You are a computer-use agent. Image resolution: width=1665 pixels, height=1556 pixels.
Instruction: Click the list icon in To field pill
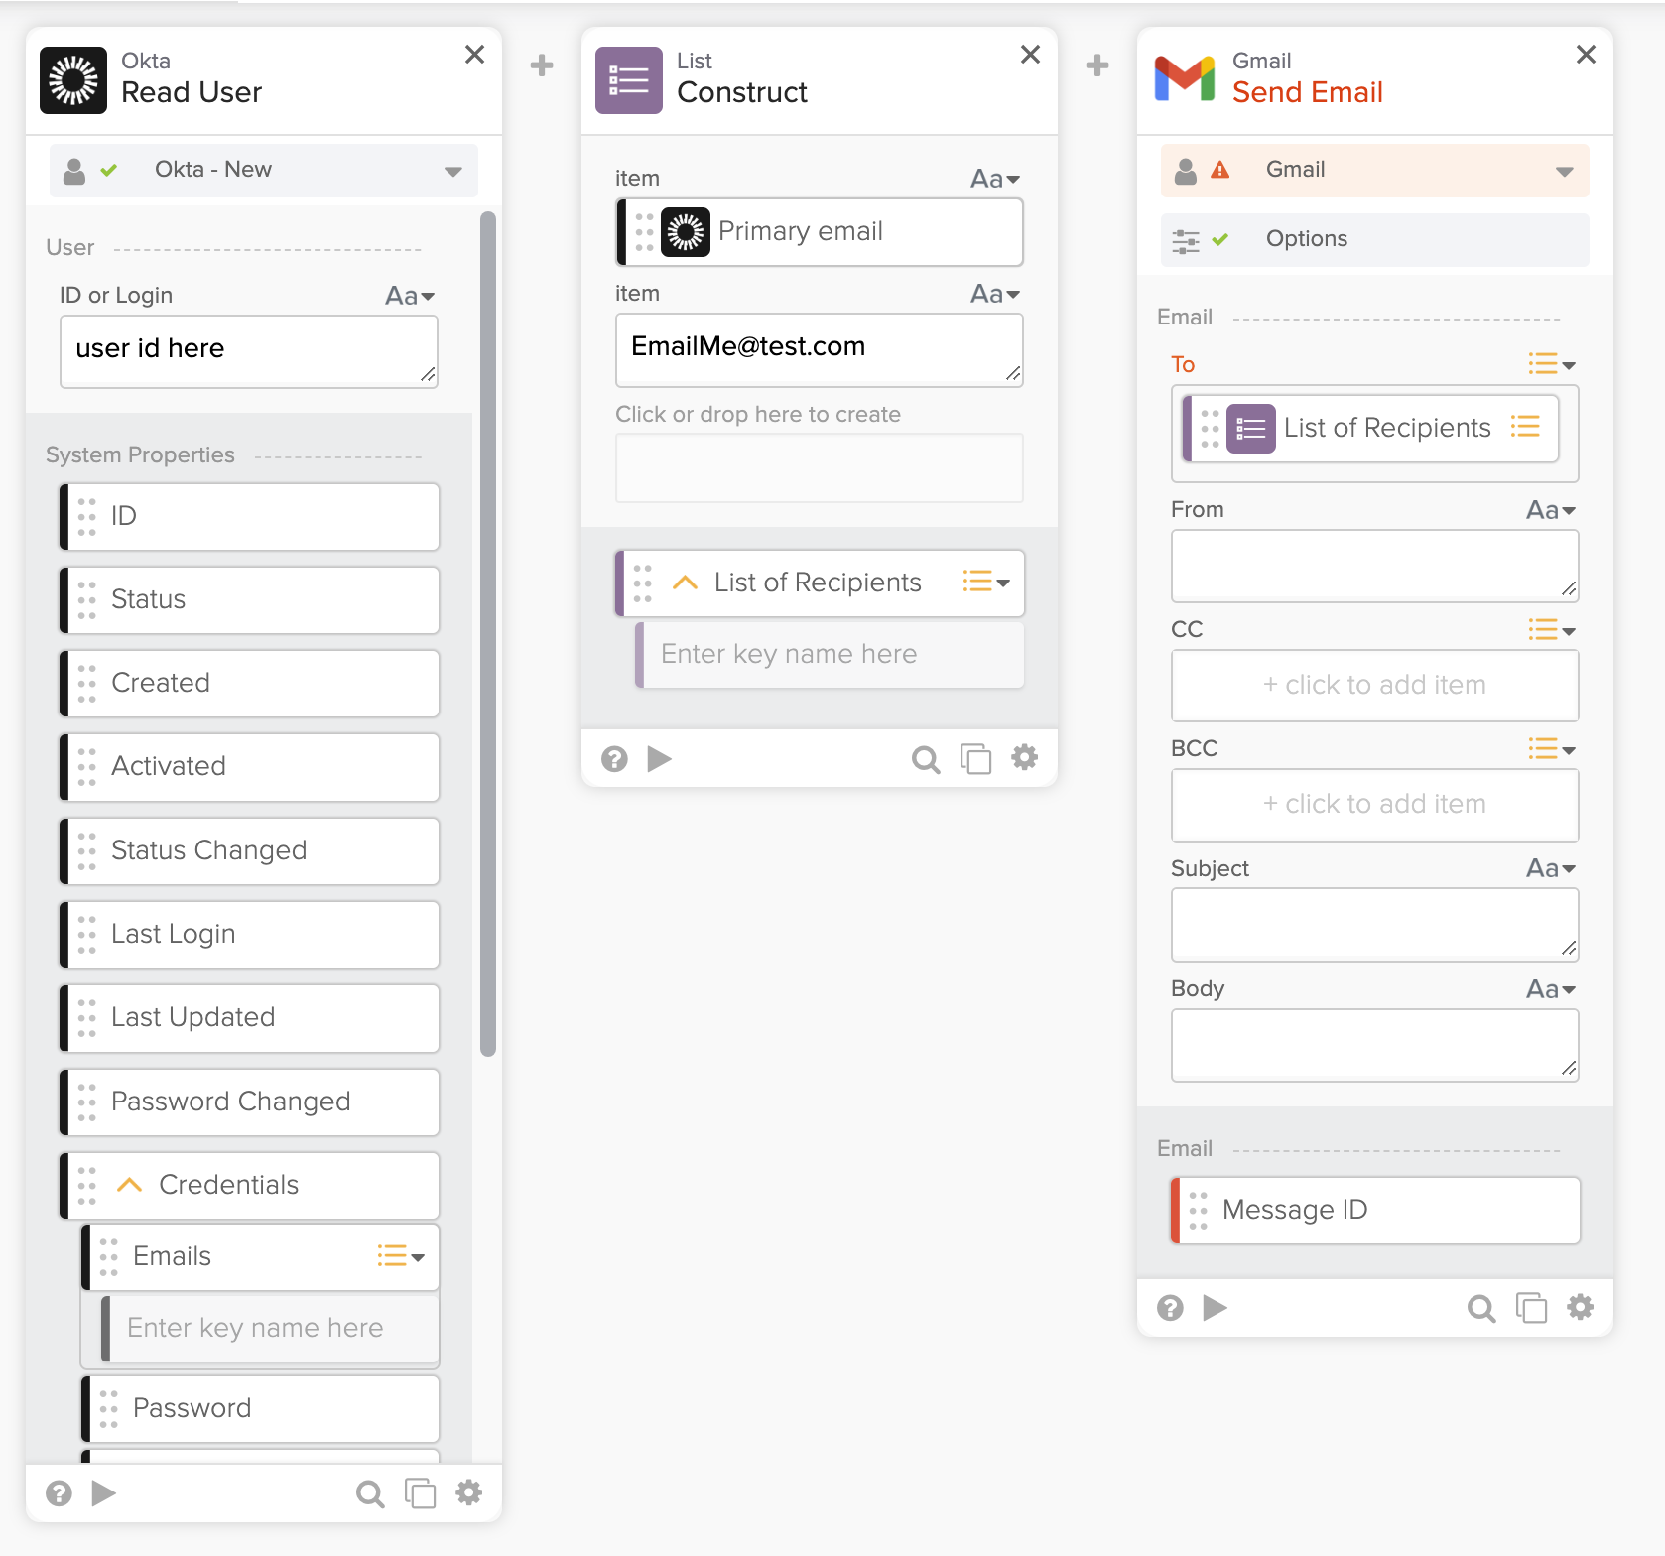[1251, 429]
